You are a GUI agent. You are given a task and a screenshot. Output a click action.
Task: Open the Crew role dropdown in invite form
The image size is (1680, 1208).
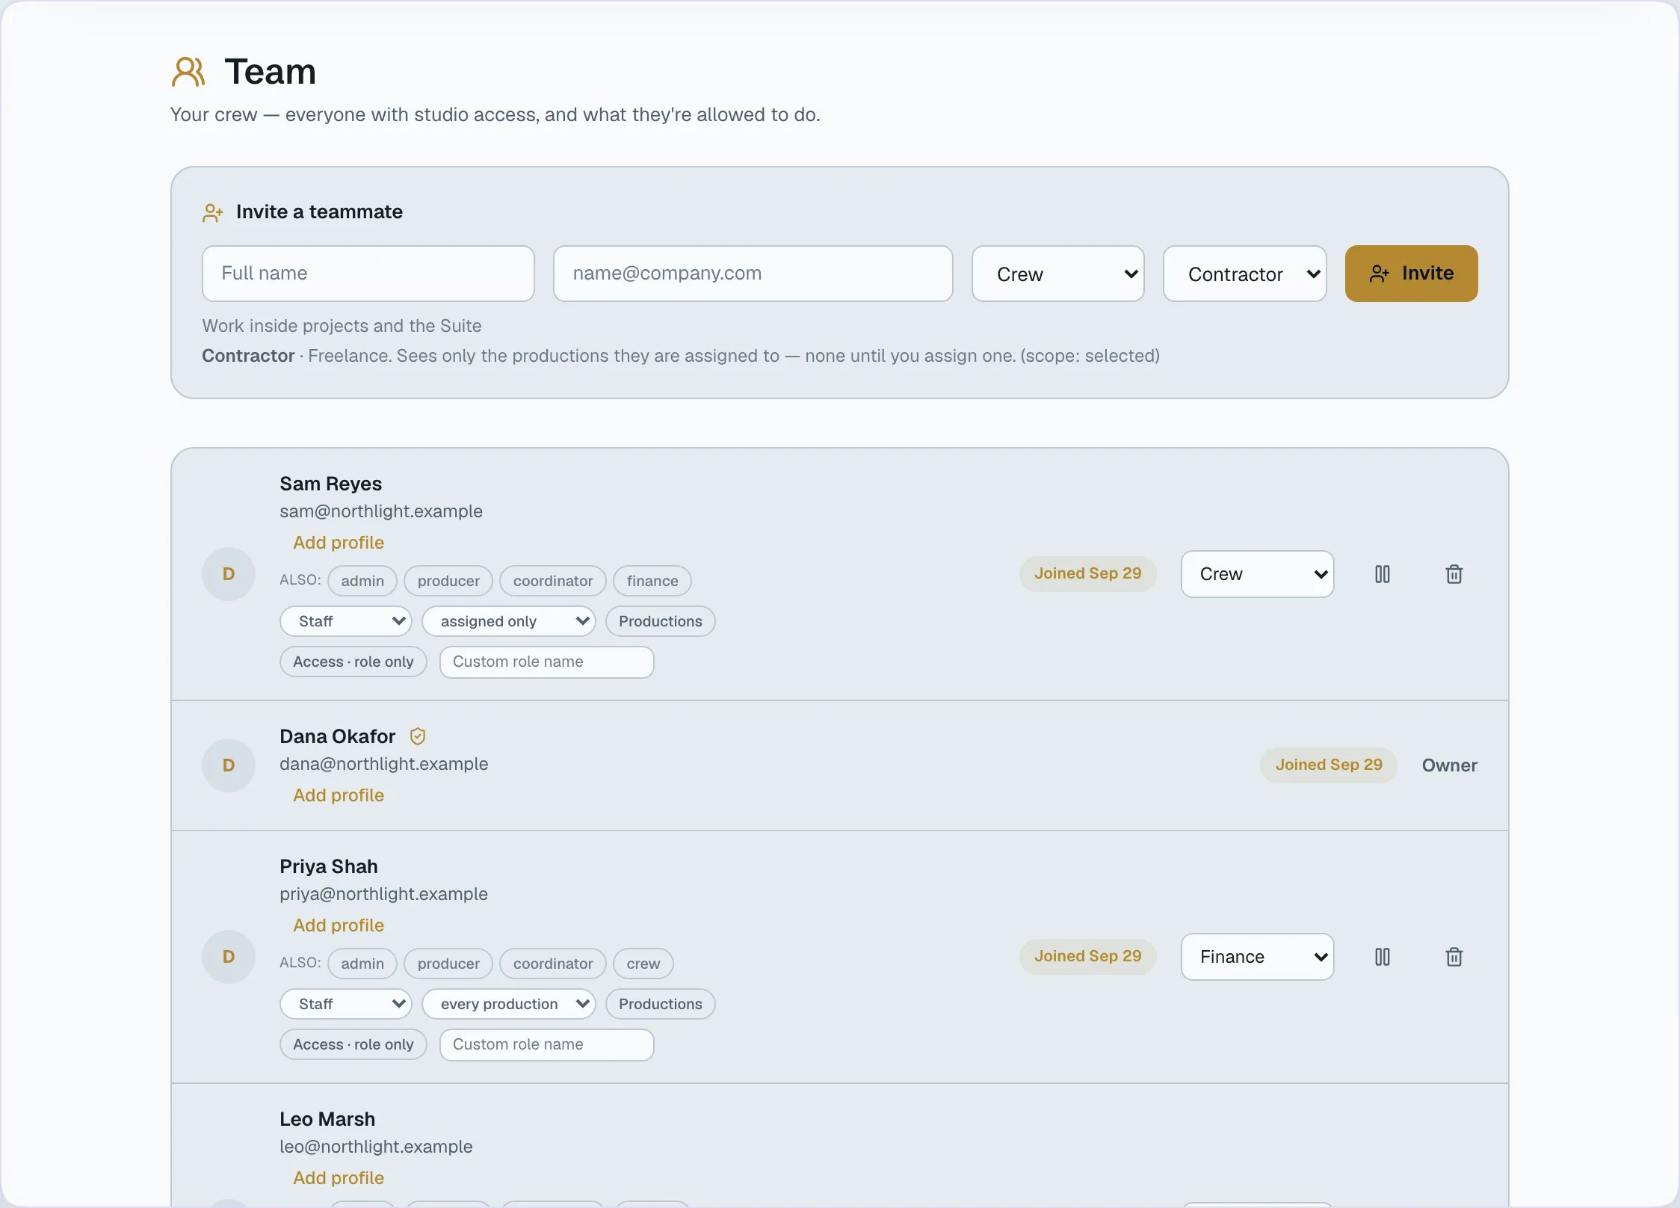(1058, 274)
